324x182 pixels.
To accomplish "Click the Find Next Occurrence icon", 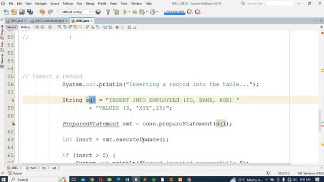I will pyautogui.click(x=70, y=27).
